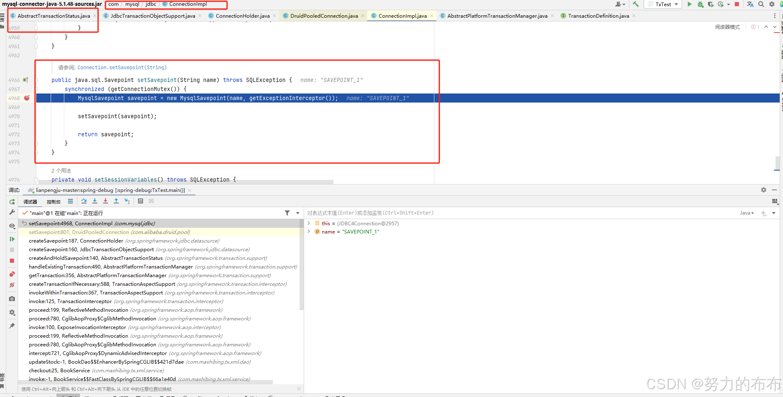
Task: Open the 控制台 console tab
Action: pos(54,201)
